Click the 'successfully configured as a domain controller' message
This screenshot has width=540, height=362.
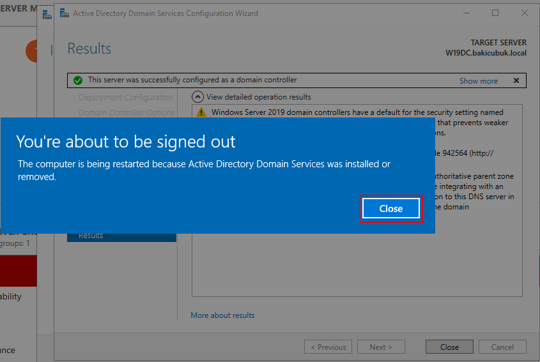pos(192,80)
